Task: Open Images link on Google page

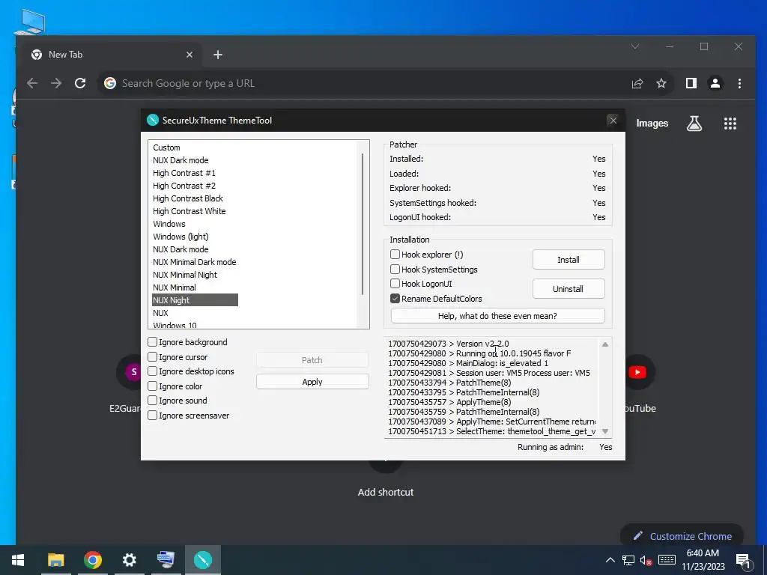Action: pos(652,124)
